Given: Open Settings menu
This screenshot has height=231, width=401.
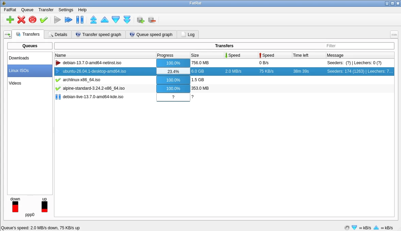Looking at the screenshot, I should click(x=66, y=10).
